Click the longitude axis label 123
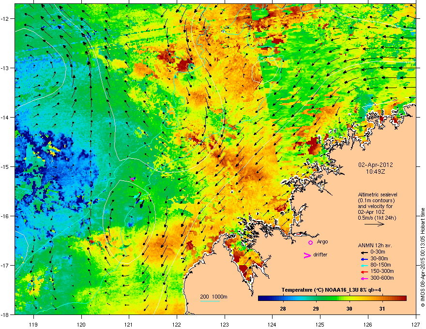 tap(225, 324)
